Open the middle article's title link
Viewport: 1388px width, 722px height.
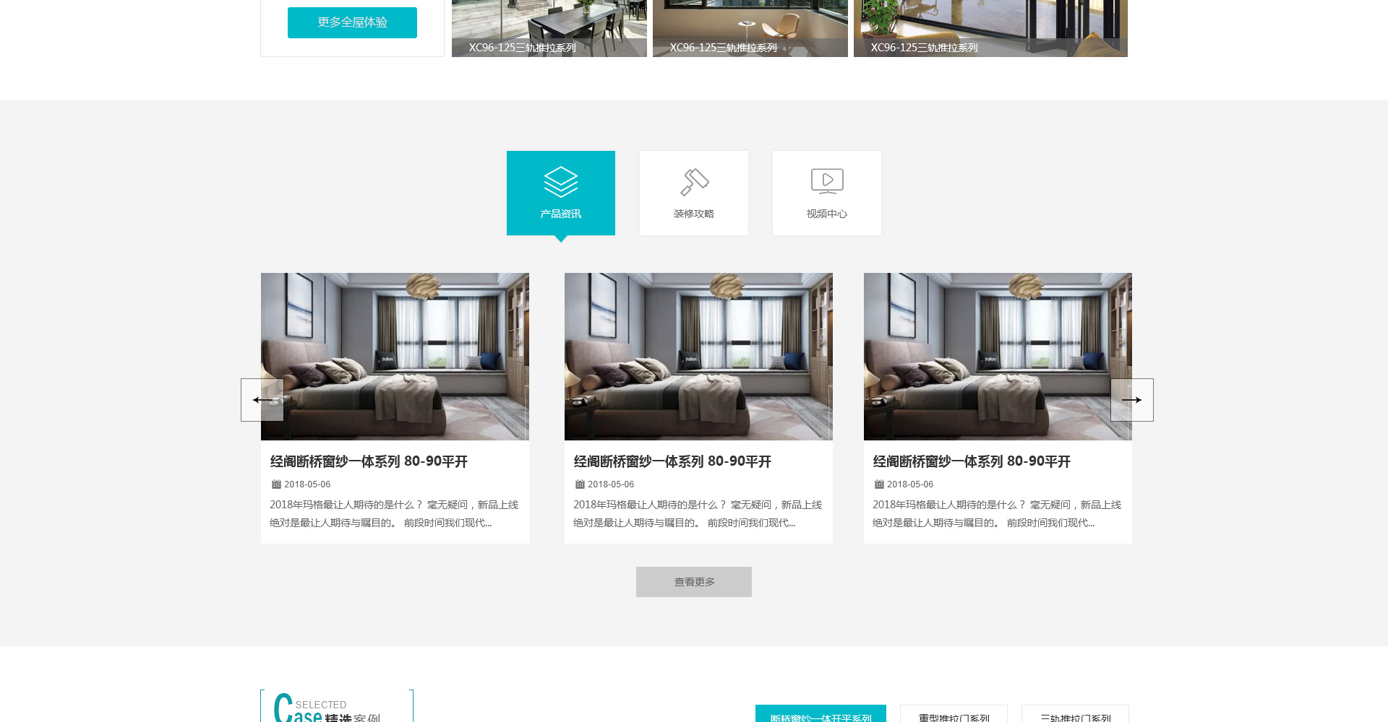point(672,461)
